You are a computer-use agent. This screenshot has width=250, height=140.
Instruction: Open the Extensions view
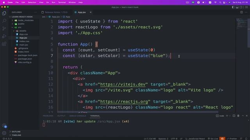(4, 44)
